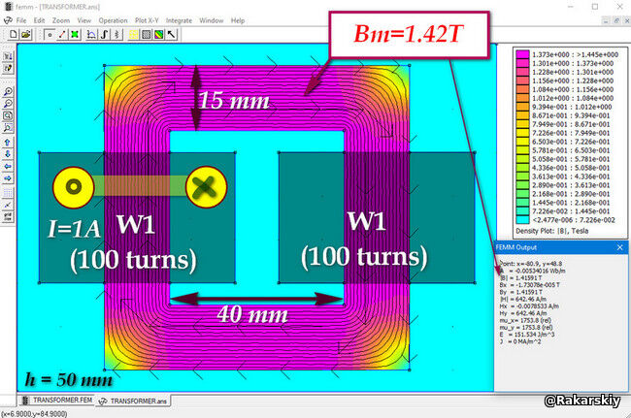Open the rainbow-striped Vector plot icon
The width and height of the screenshot is (631, 418).
pos(159,35)
